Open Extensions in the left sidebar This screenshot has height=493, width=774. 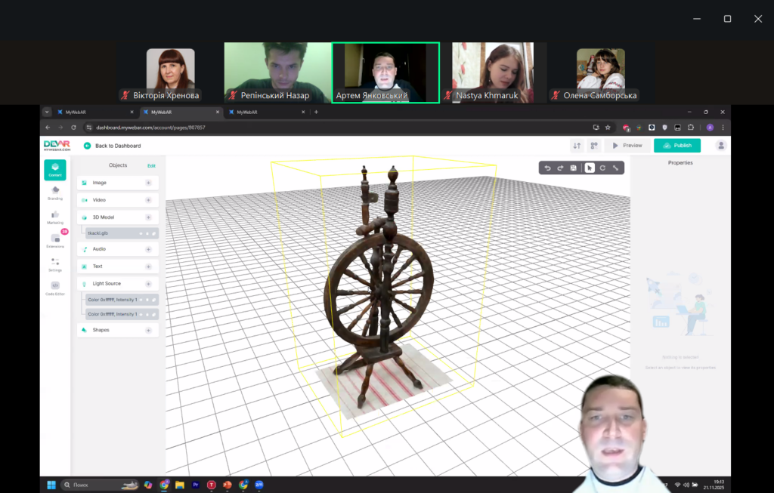tap(54, 240)
